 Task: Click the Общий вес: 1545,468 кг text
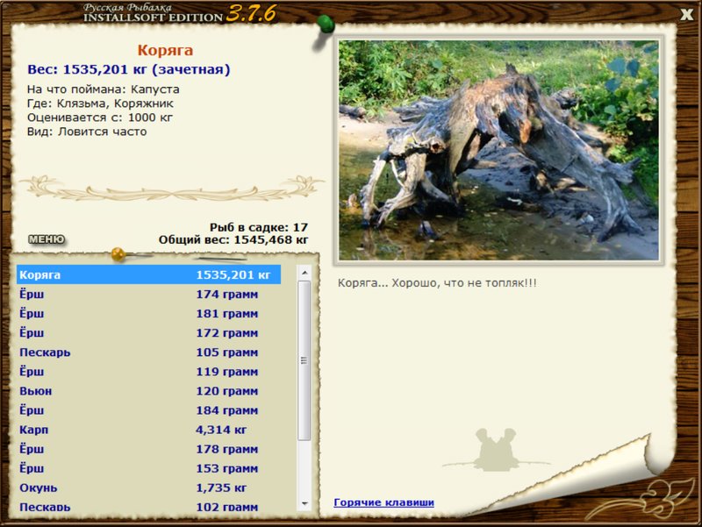pyautogui.click(x=233, y=239)
